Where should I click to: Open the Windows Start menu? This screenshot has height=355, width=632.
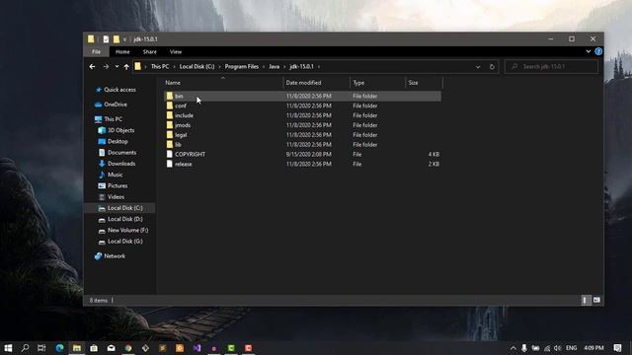pyautogui.click(x=8, y=348)
